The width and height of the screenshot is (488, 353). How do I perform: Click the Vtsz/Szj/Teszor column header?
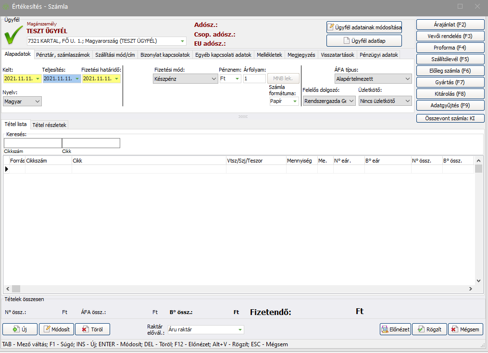click(x=256, y=161)
